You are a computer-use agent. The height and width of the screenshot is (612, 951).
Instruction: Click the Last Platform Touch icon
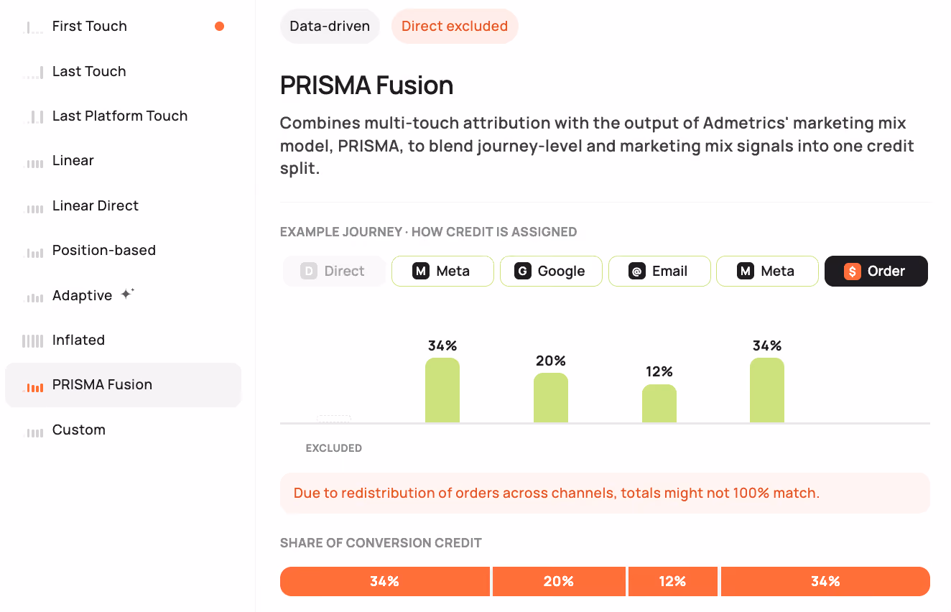[34, 117]
